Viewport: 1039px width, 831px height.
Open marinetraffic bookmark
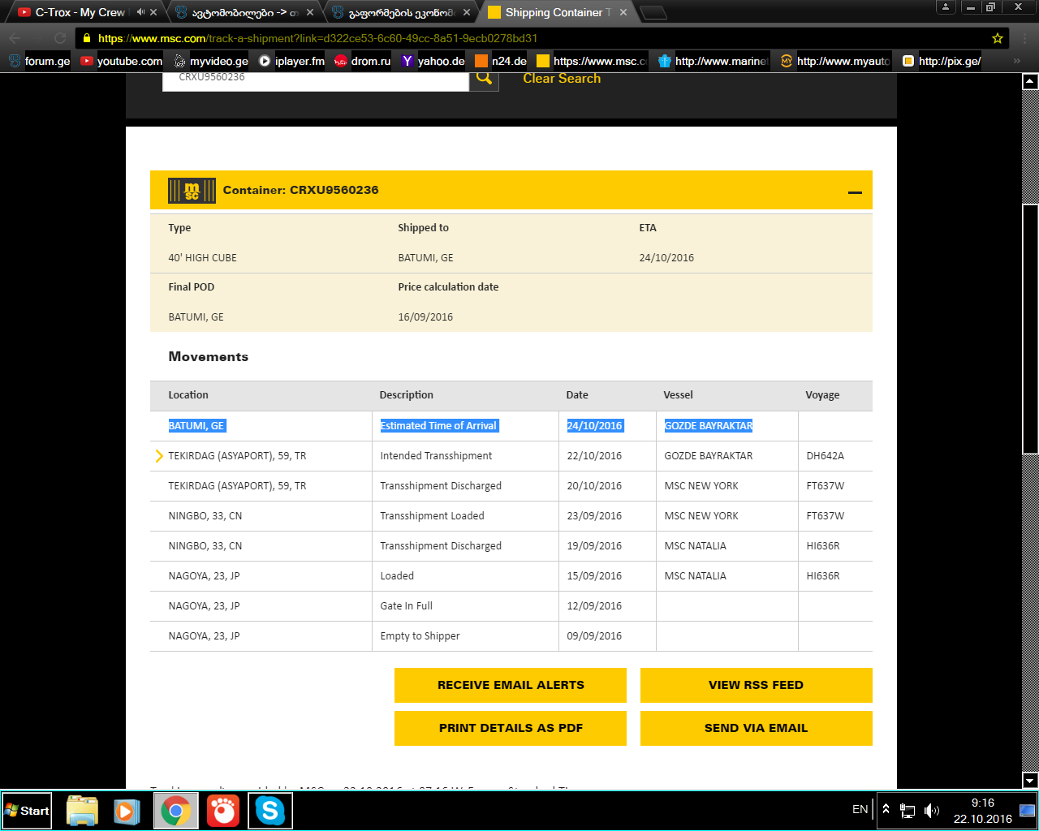713,61
